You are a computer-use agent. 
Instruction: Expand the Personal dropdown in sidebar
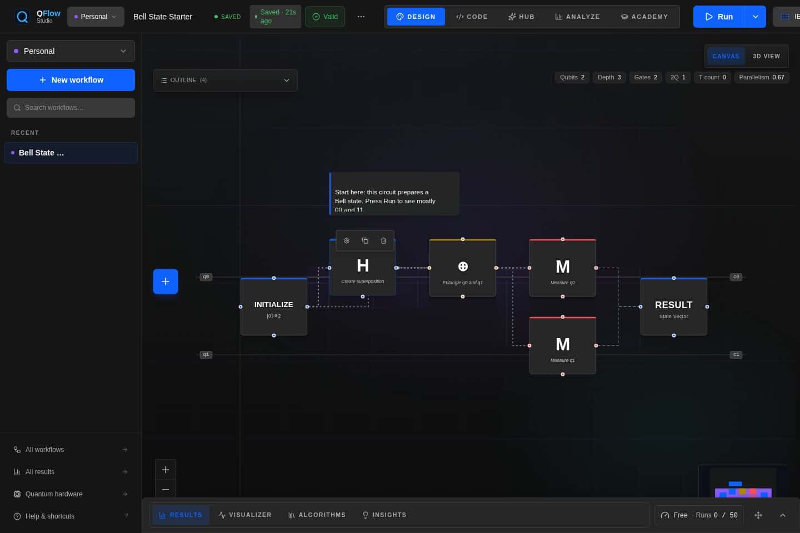[71, 51]
